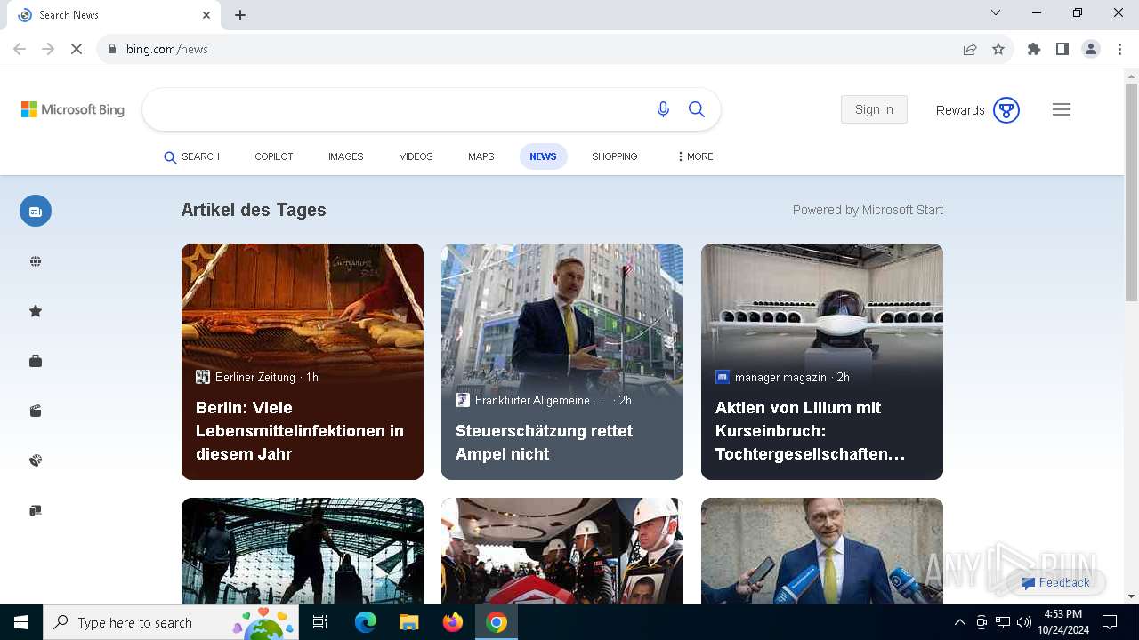Open Chrome three-dot menu
The height and width of the screenshot is (640, 1139).
[x=1121, y=49]
